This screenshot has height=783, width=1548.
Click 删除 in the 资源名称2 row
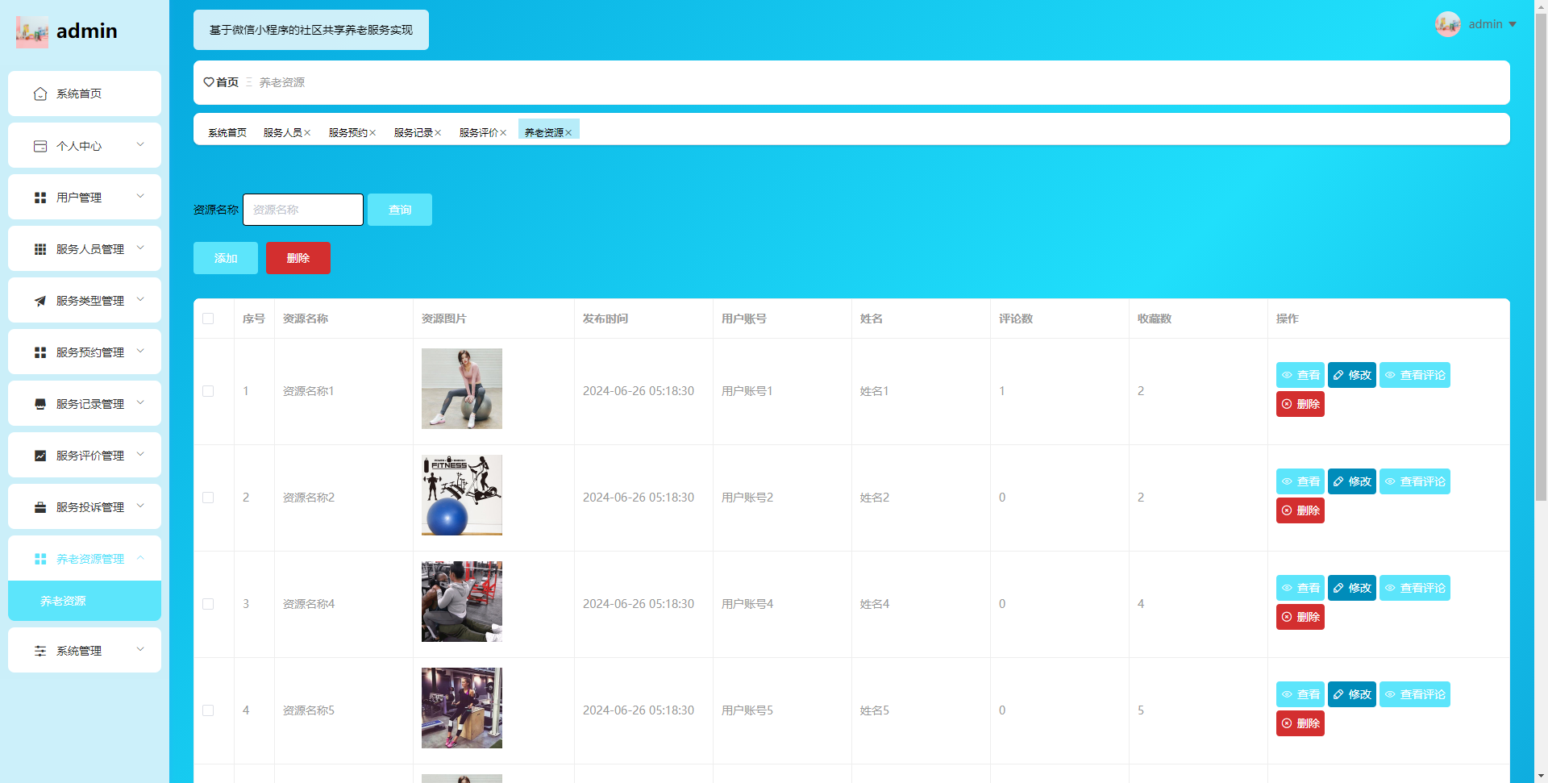pyautogui.click(x=1300, y=510)
